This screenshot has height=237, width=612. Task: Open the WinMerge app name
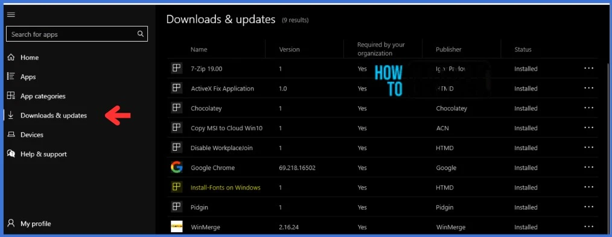205,227
